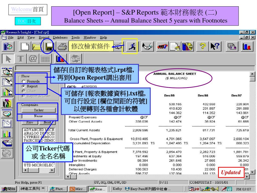Select the table grid tool
Screen dimensions: 257x193
[x=45, y=59]
